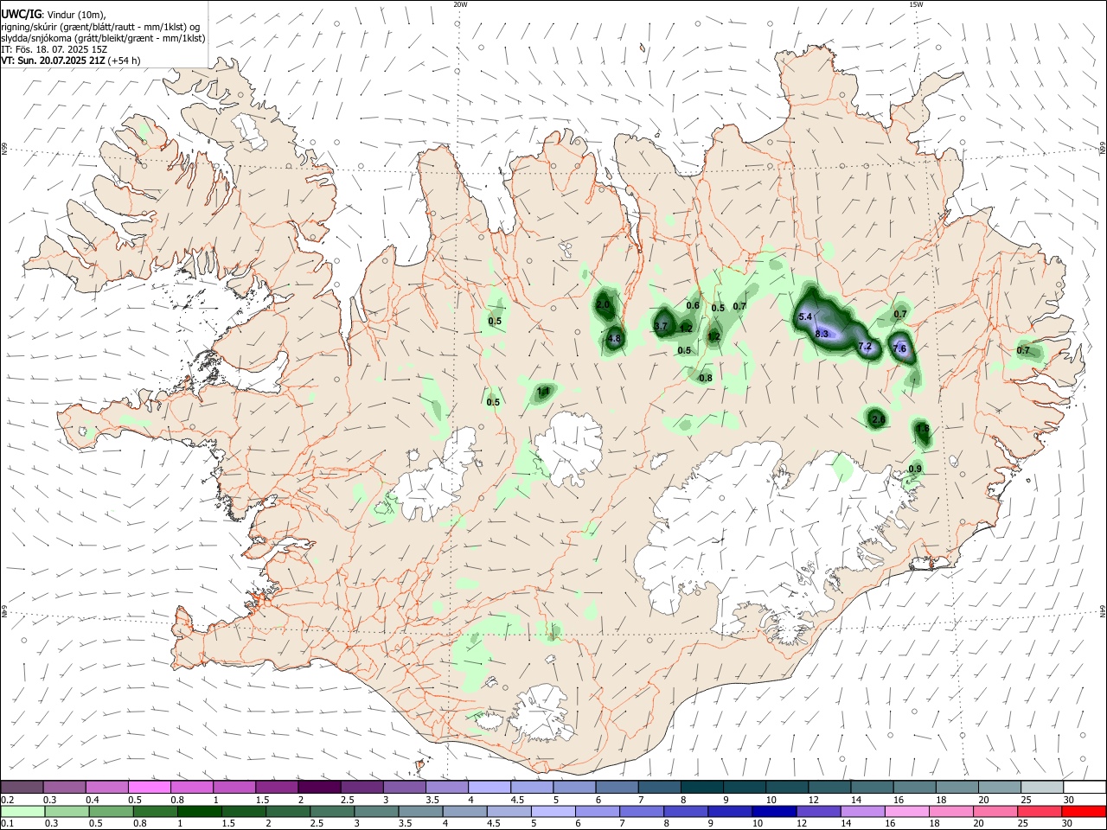The image size is (1107, 830).
Task: Click the bright magenta legend swatch between 0.5 and 0.8
Action: 150,787
